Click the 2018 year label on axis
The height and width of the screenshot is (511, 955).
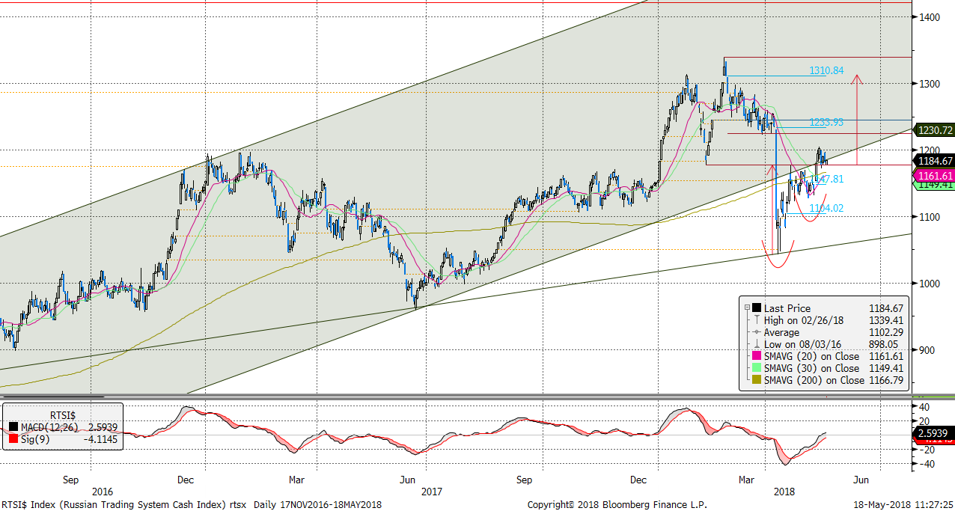click(784, 492)
